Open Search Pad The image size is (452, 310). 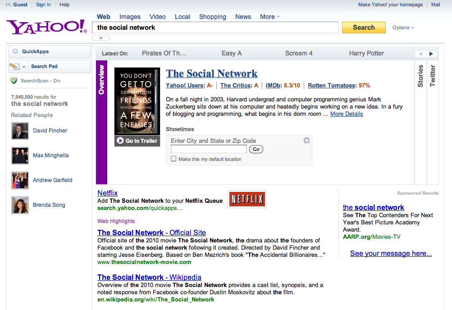[49, 66]
